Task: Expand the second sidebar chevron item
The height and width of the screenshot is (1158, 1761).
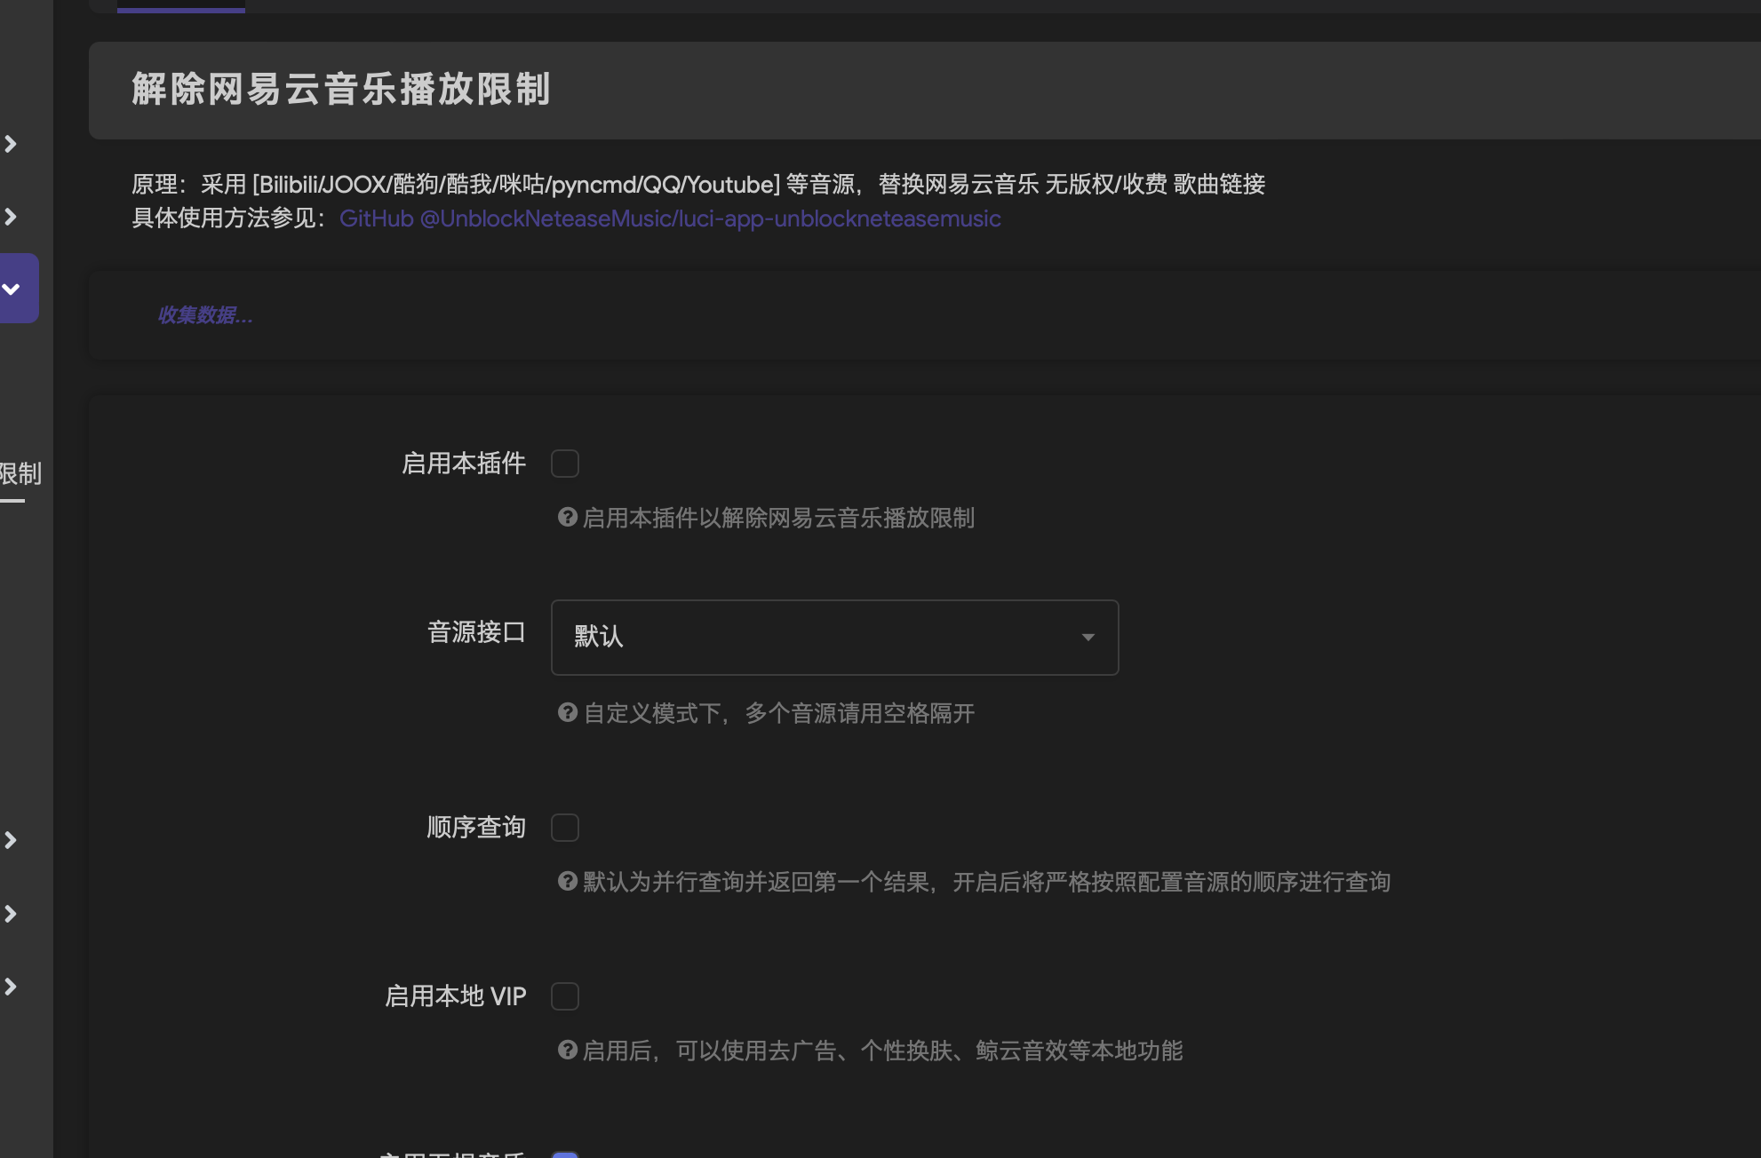Action: [x=12, y=216]
